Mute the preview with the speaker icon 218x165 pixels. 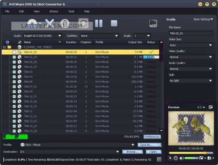pos(181,158)
